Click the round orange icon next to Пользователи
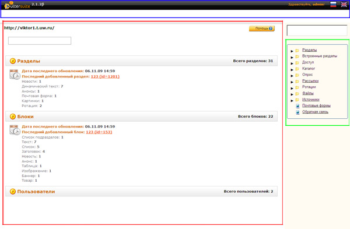 click(x=13, y=191)
